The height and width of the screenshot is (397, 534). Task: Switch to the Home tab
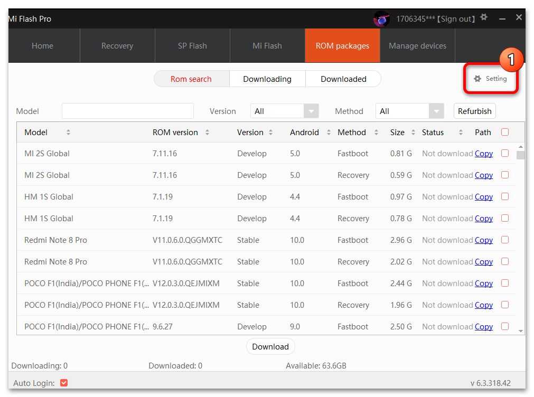[43, 45]
